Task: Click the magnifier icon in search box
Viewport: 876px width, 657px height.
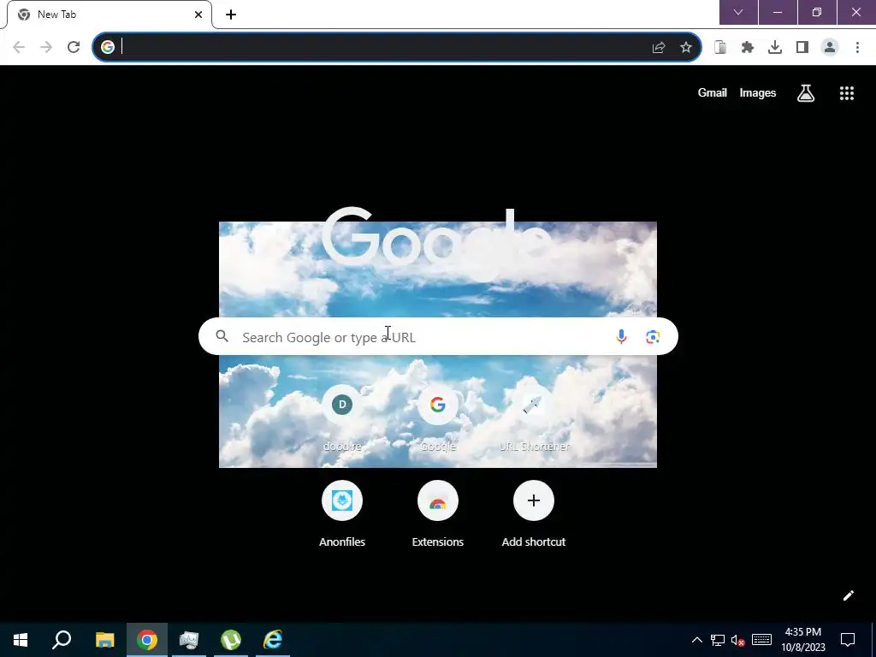Action: pos(222,336)
